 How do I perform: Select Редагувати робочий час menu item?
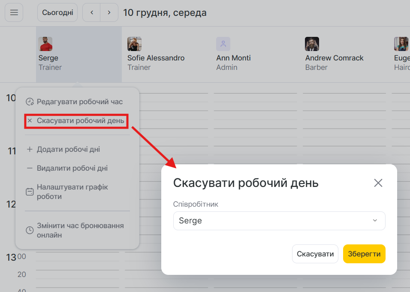pos(80,102)
